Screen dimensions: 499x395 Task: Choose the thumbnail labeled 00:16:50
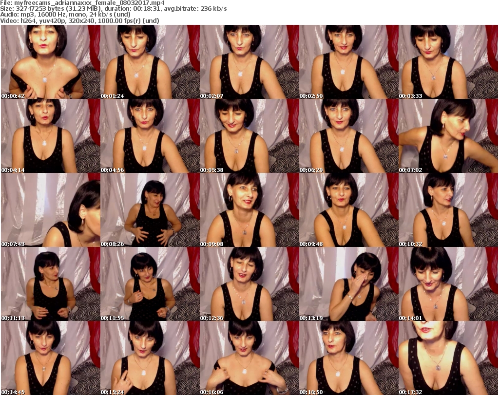(349, 358)
